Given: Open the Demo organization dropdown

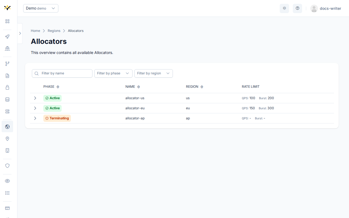Looking at the screenshot, I should coord(41,8).
